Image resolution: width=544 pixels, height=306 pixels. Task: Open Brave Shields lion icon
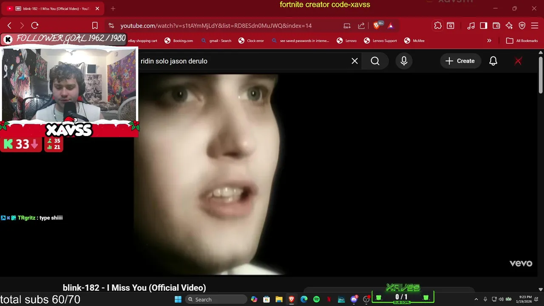click(377, 25)
